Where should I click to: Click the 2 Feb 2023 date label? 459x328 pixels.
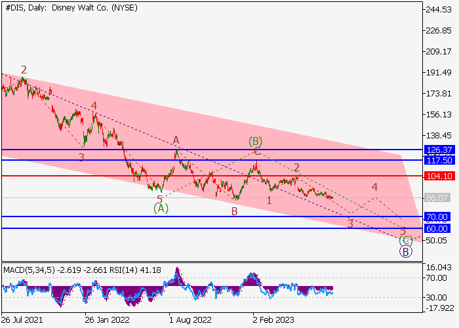[x=273, y=320]
